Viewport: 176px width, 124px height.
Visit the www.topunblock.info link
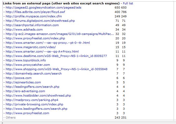[26, 60]
